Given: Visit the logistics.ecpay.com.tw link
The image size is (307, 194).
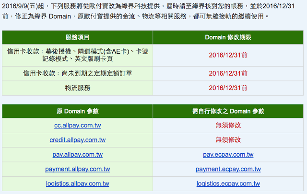Looking at the screenshot, I should (x=228, y=183).
